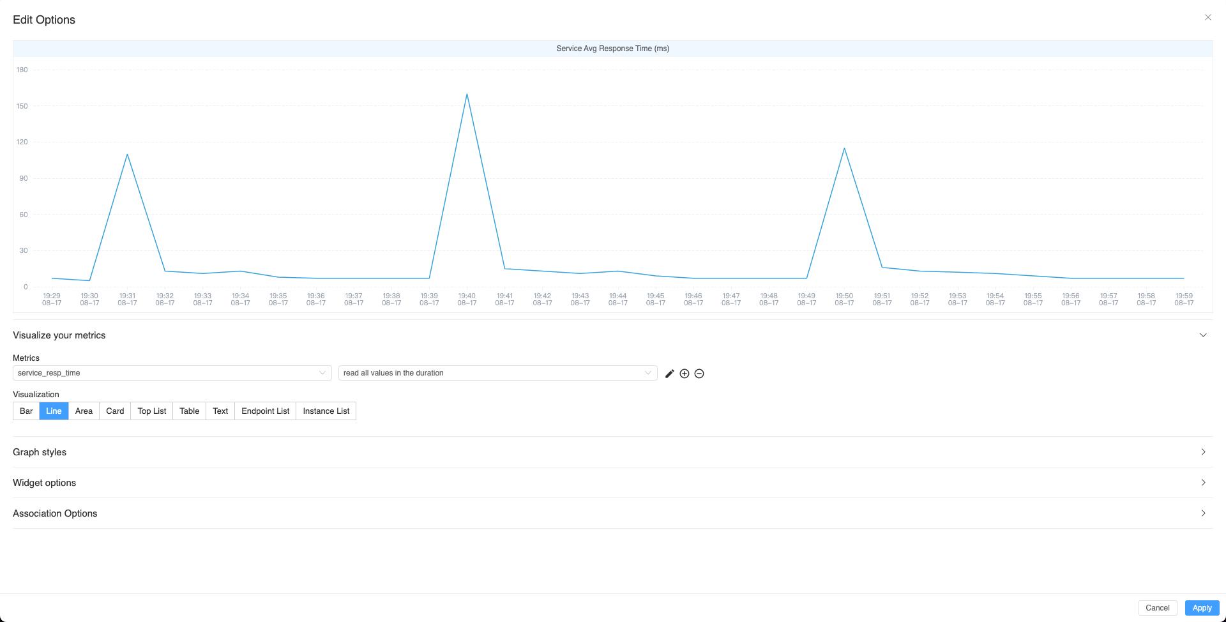Image resolution: width=1226 pixels, height=622 pixels.
Task: Click the Service Avg Response Time chart title
Action: (x=613, y=49)
